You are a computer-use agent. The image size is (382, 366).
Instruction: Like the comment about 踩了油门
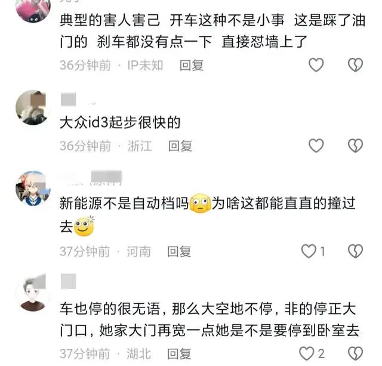tap(316, 65)
